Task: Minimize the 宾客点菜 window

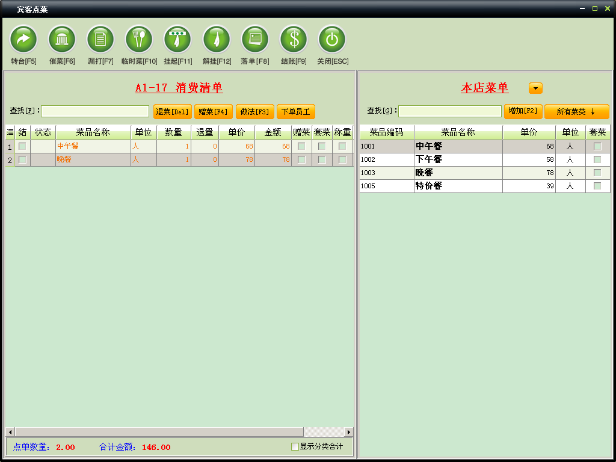Action: [582, 8]
